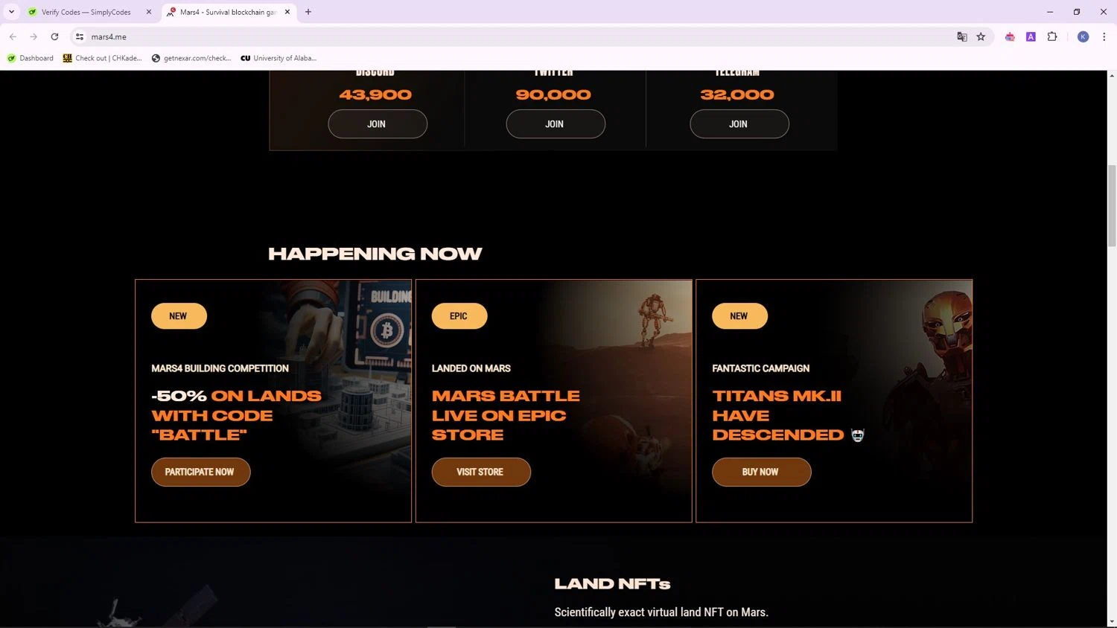
Task: Close the Mars4 tab
Action: click(x=287, y=12)
